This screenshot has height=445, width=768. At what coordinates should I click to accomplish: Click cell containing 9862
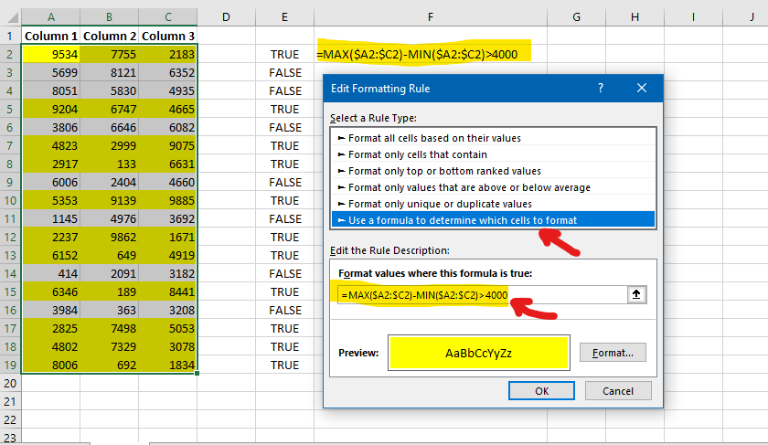click(x=109, y=237)
